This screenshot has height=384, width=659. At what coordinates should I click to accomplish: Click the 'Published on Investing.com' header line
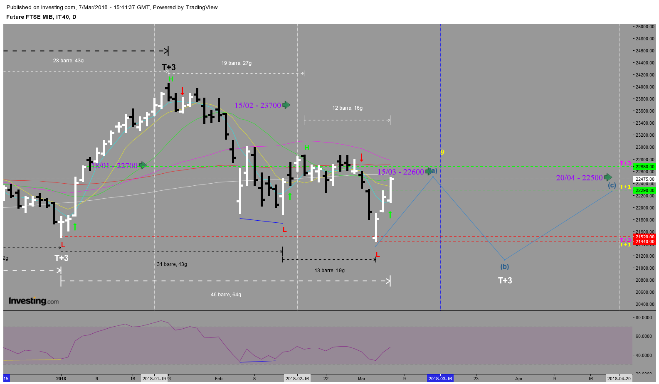coord(113,7)
